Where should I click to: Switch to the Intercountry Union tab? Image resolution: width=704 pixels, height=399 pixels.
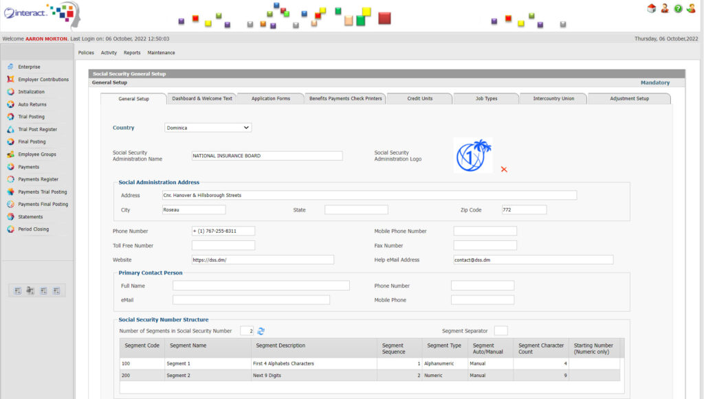553,99
